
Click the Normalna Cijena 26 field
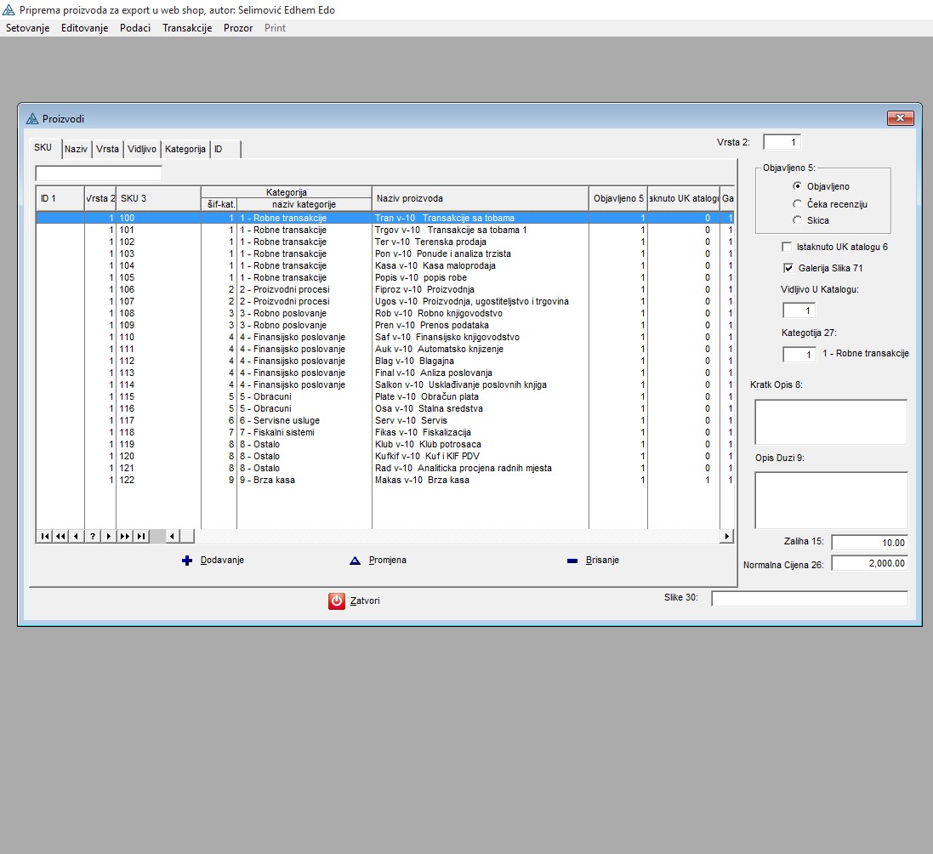[x=868, y=563]
